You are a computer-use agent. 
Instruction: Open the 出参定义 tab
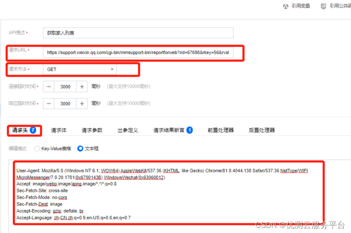coord(128,130)
